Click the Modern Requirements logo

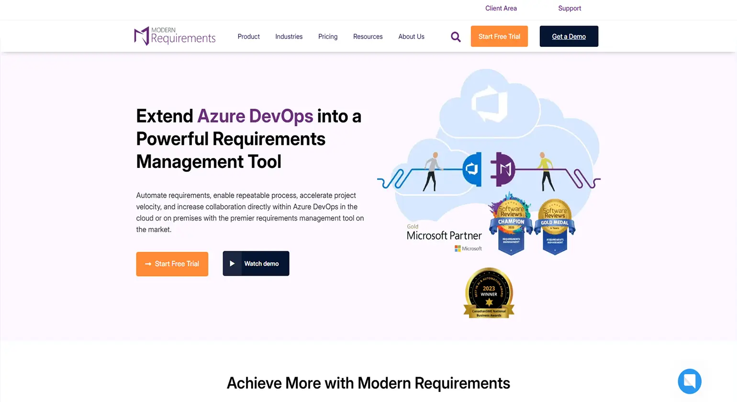click(x=174, y=36)
